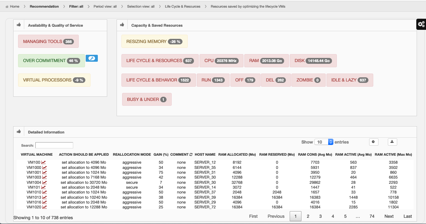Screen dimensions: 426x224
Task: Click the wrench icon beside Over Commitment
Action: tap(92, 58)
